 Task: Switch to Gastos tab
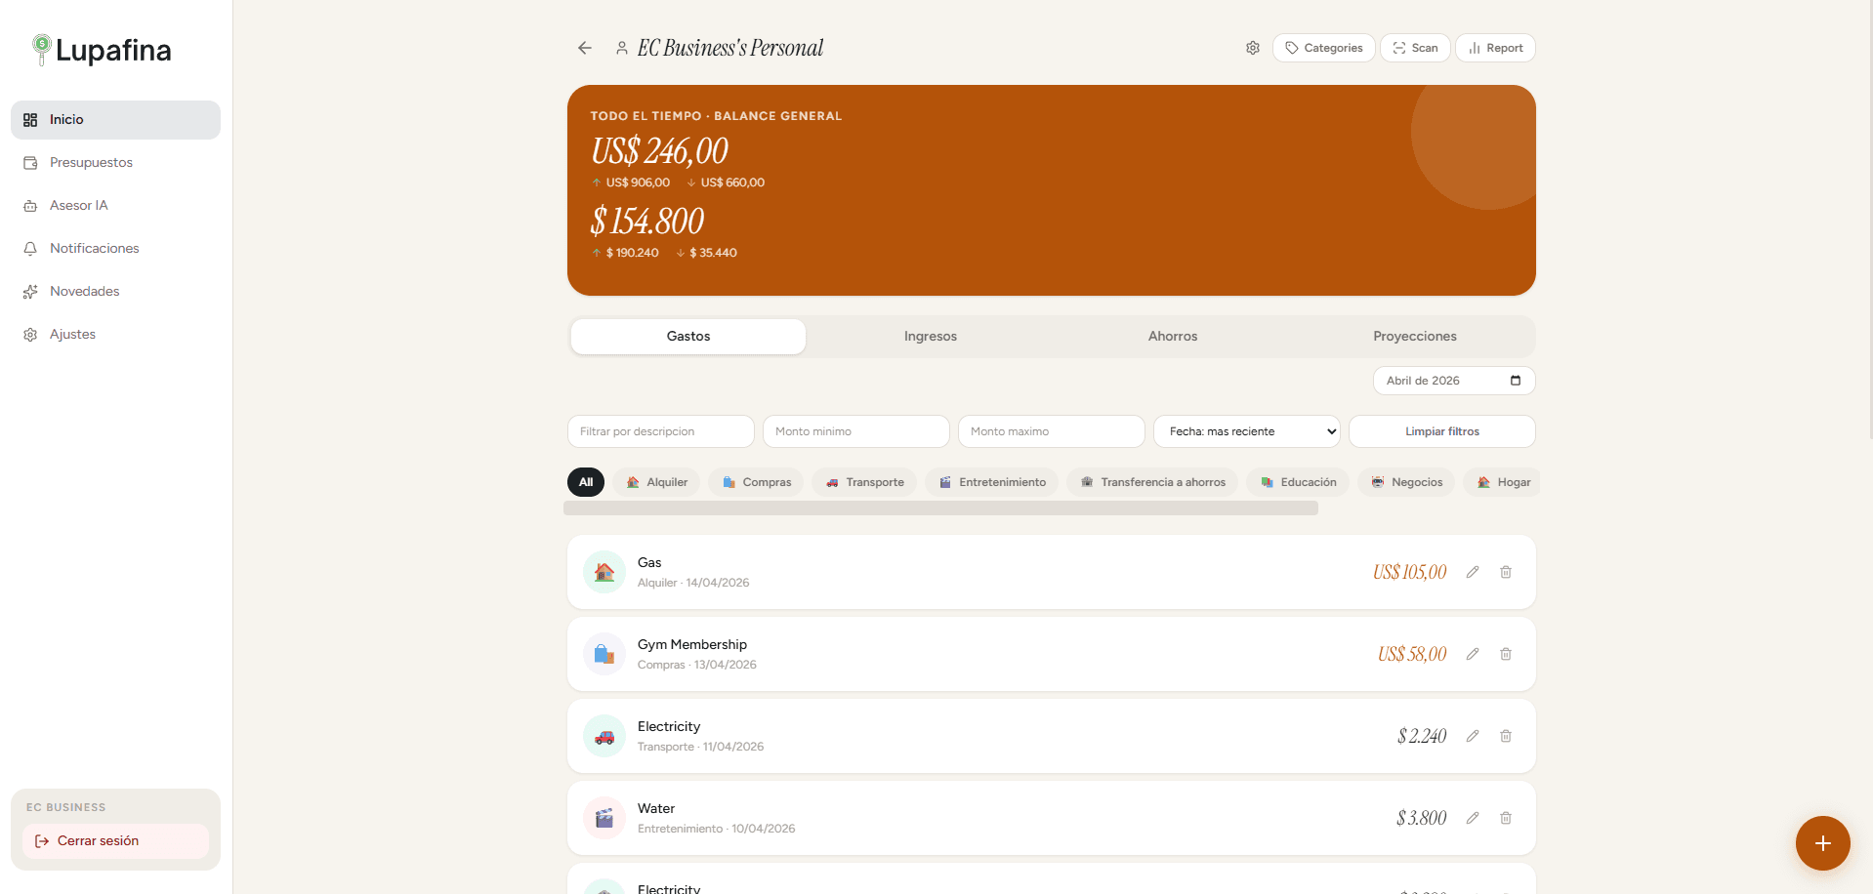pos(688,337)
